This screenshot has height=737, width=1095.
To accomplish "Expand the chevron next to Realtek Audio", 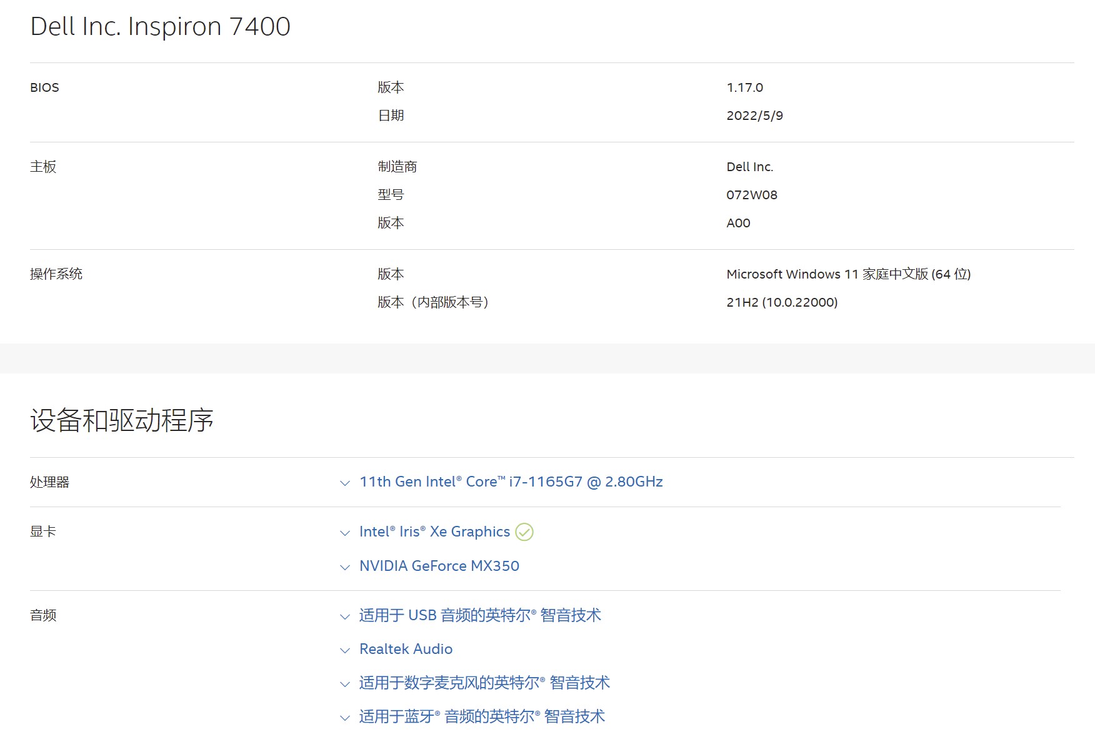I will click(x=344, y=650).
